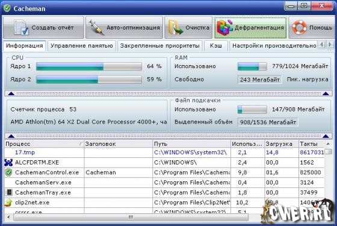Click the horizontal scrollbar left arrow
This screenshot has height=226, width=337.
[8, 217]
